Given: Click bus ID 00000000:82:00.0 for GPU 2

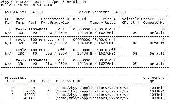Looking at the screenshot, I should 90,50.
